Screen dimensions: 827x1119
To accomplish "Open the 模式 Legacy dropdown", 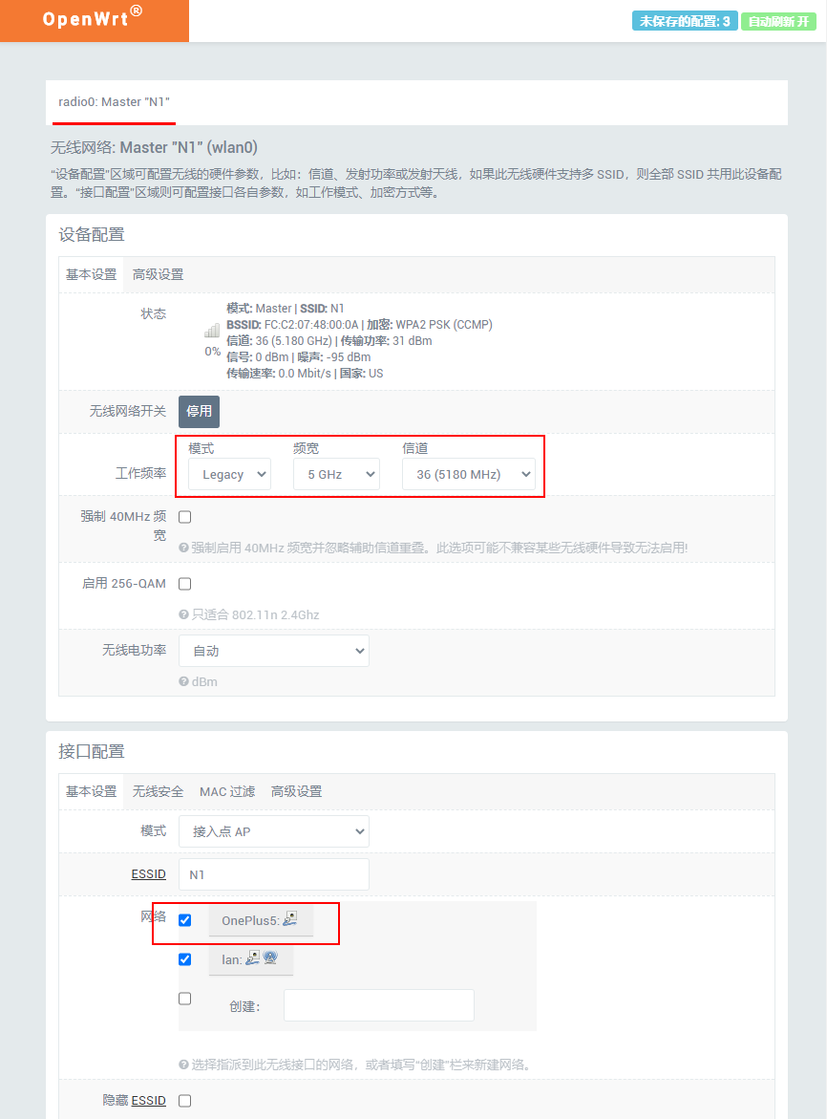I will (x=229, y=474).
